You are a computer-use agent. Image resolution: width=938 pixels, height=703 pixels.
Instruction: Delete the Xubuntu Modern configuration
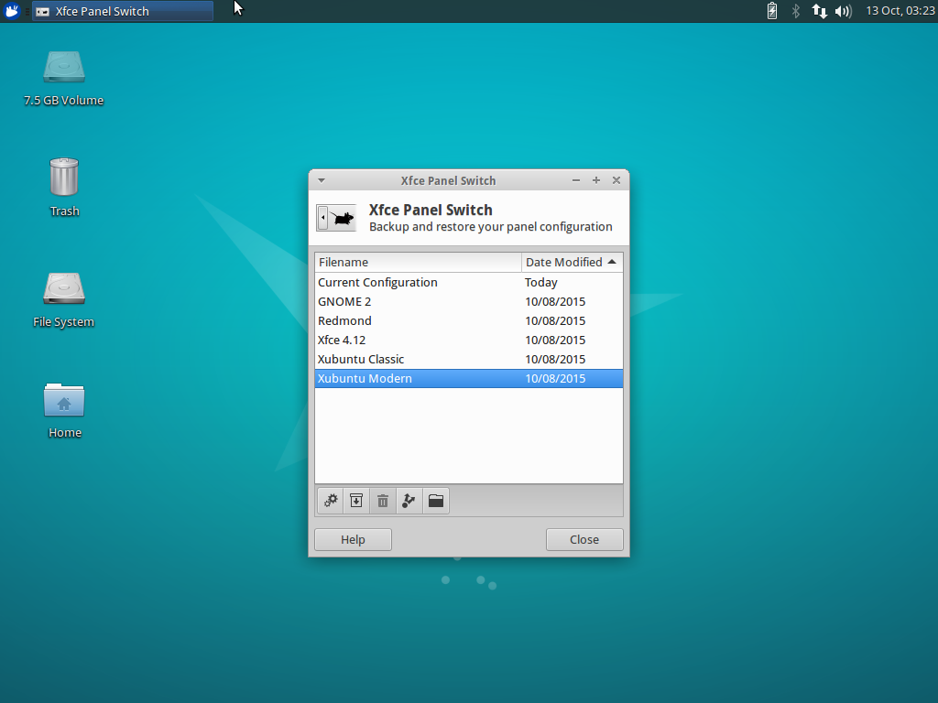tap(382, 501)
